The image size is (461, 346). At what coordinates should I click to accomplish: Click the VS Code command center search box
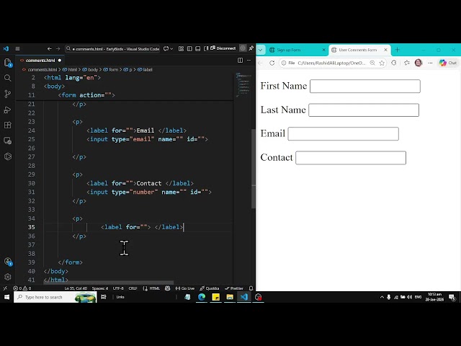pos(112,49)
